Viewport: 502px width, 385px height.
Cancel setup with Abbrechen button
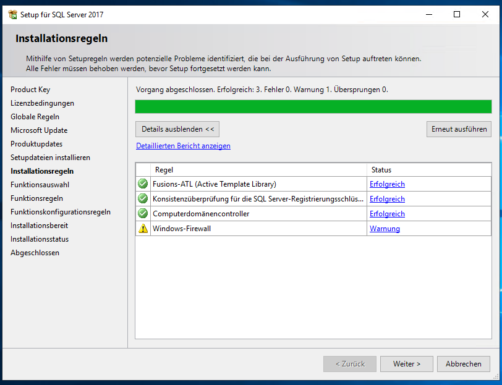pos(463,364)
